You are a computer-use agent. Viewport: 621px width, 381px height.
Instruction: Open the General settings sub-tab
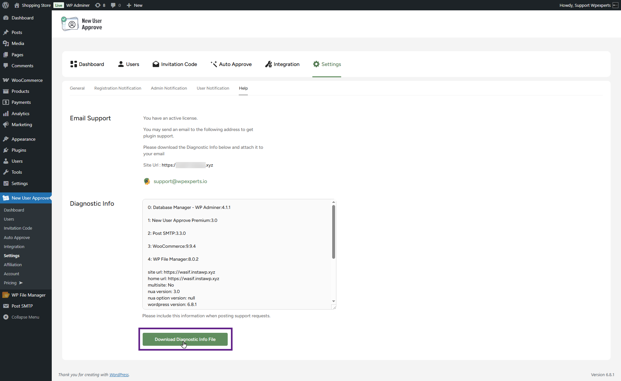click(77, 88)
